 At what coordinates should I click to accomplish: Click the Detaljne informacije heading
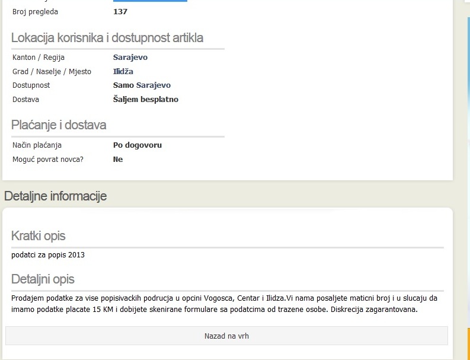[55, 196]
